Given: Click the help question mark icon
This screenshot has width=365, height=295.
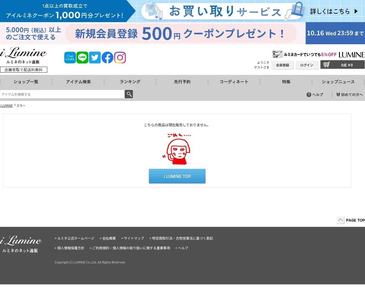Looking at the screenshot, I should coord(309,95).
